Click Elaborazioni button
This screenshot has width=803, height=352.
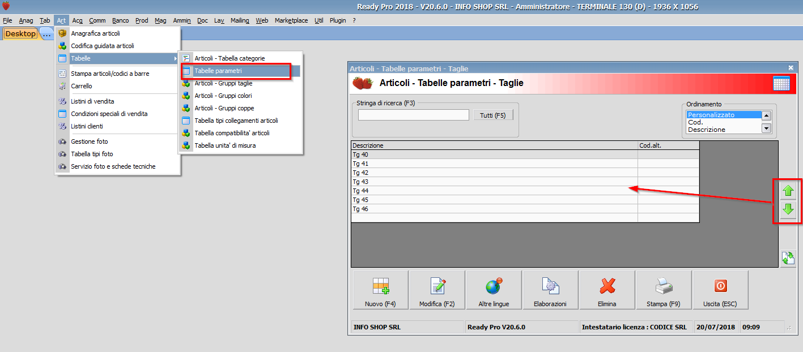click(x=550, y=290)
